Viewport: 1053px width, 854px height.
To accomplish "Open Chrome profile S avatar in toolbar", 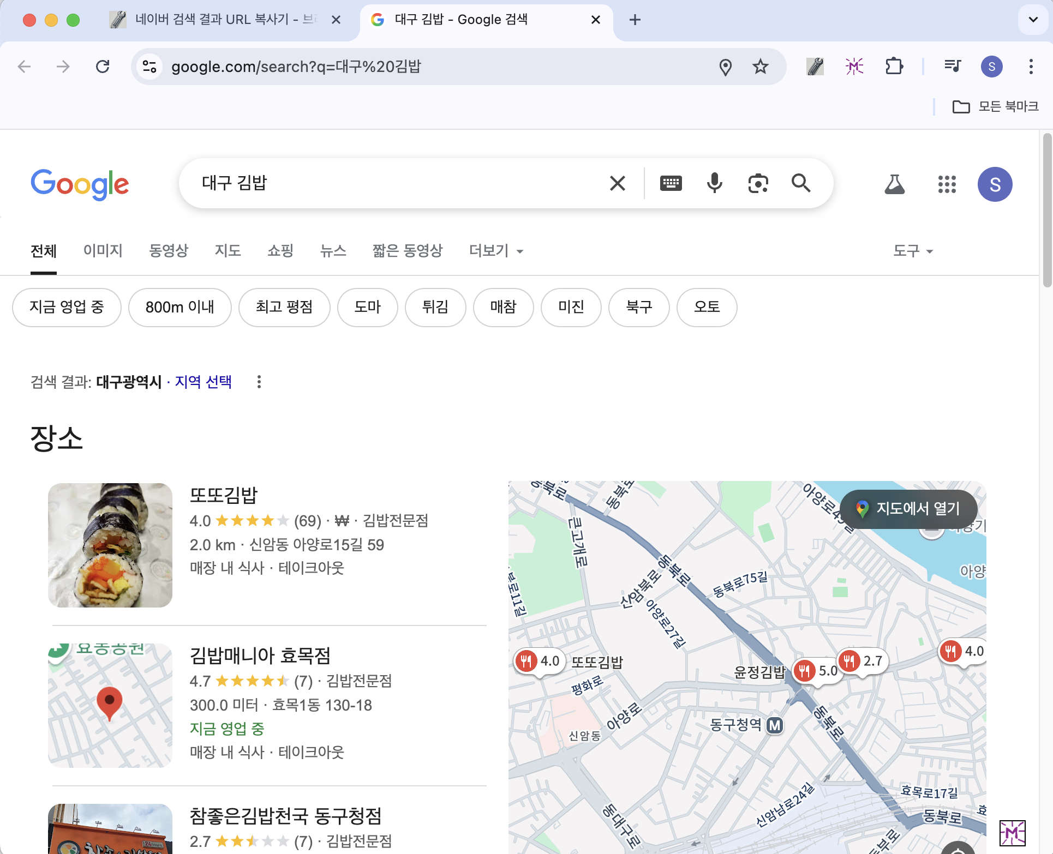I will point(992,67).
